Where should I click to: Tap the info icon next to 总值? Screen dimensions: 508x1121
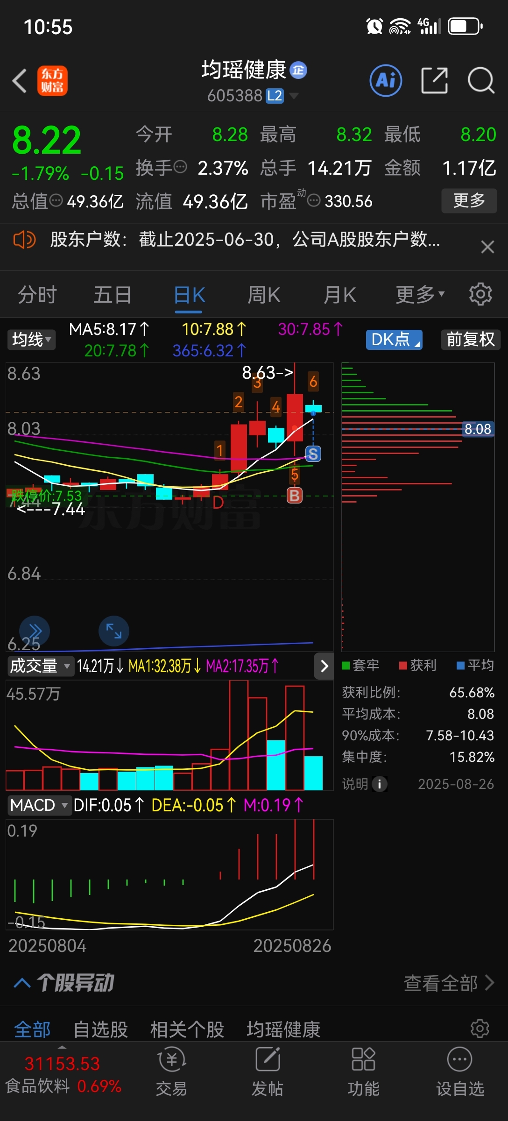(56, 201)
